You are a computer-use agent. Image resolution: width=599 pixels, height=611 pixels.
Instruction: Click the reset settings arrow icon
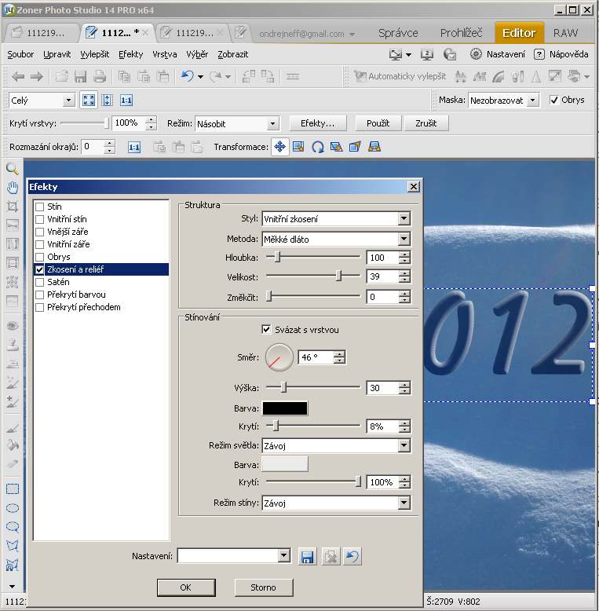pyautogui.click(x=352, y=556)
